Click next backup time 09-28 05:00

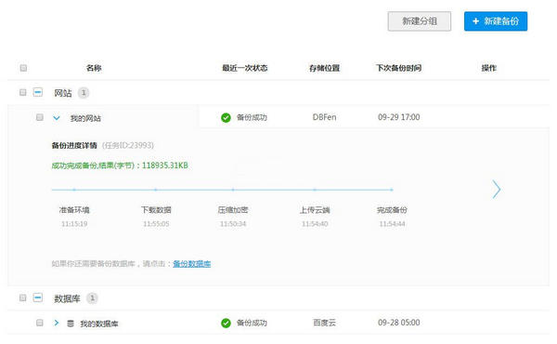click(x=399, y=323)
